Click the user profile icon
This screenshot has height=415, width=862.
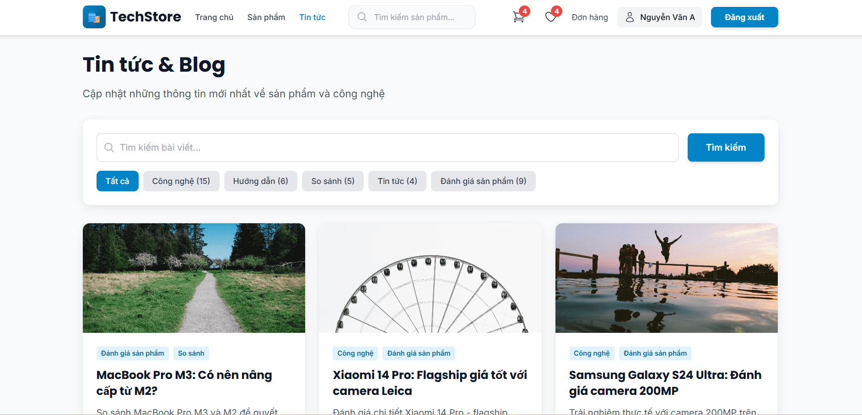click(630, 17)
